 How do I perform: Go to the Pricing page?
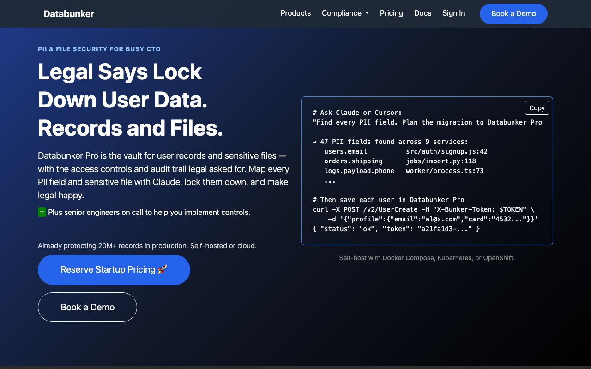[x=392, y=13]
